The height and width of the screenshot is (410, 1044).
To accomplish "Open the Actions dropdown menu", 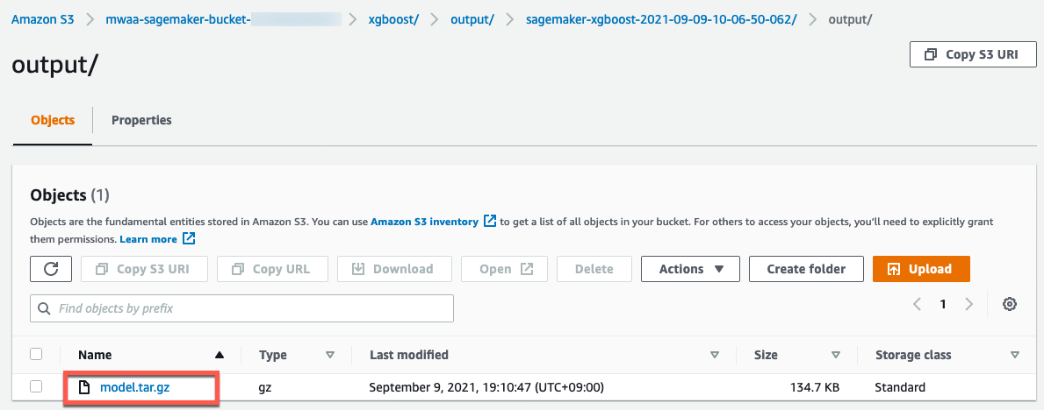I will [690, 269].
